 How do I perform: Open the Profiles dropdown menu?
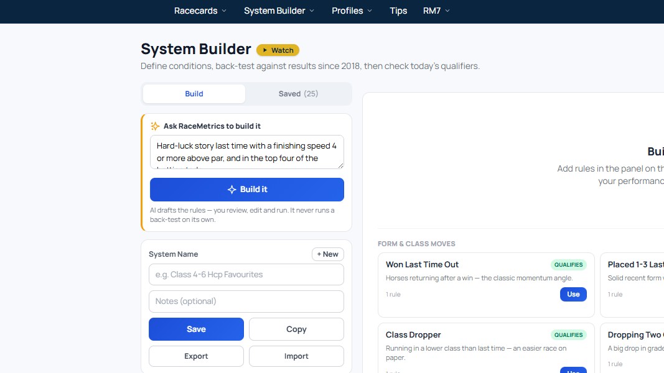[x=352, y=11]
